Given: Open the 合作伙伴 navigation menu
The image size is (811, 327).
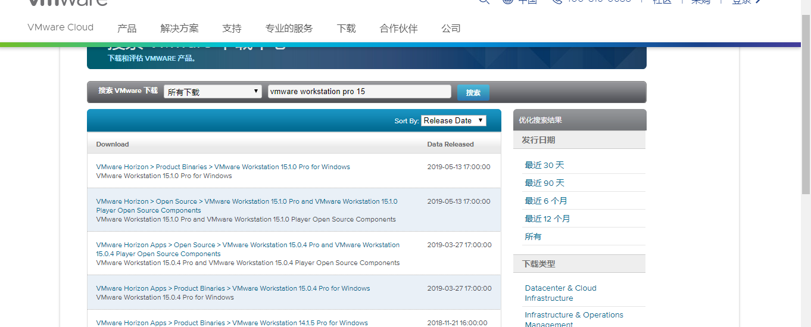Looking at the screenshot, I should 398,28.
